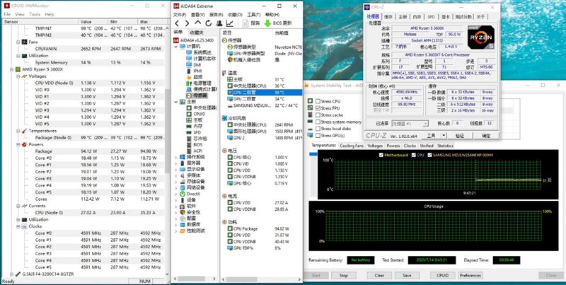566x285 pixels.
Task: Click Stress GPU monitor icon
Action: 310,135
